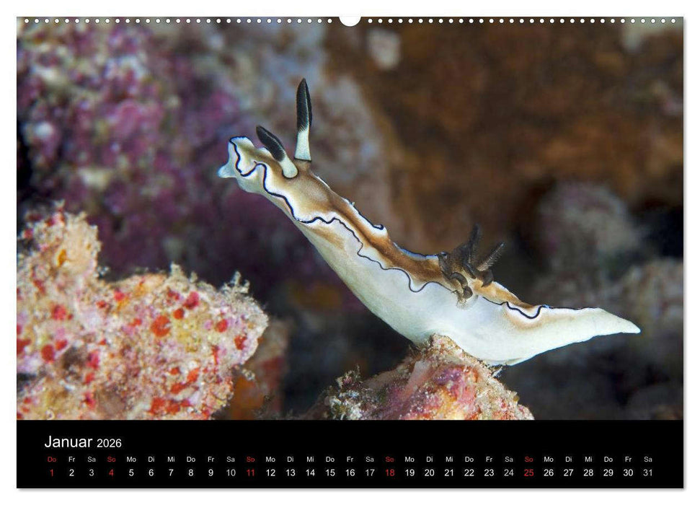The image size is (700, 505).
Task: Choose date 20 on the calendar
Action: click(x=429, y=473)
